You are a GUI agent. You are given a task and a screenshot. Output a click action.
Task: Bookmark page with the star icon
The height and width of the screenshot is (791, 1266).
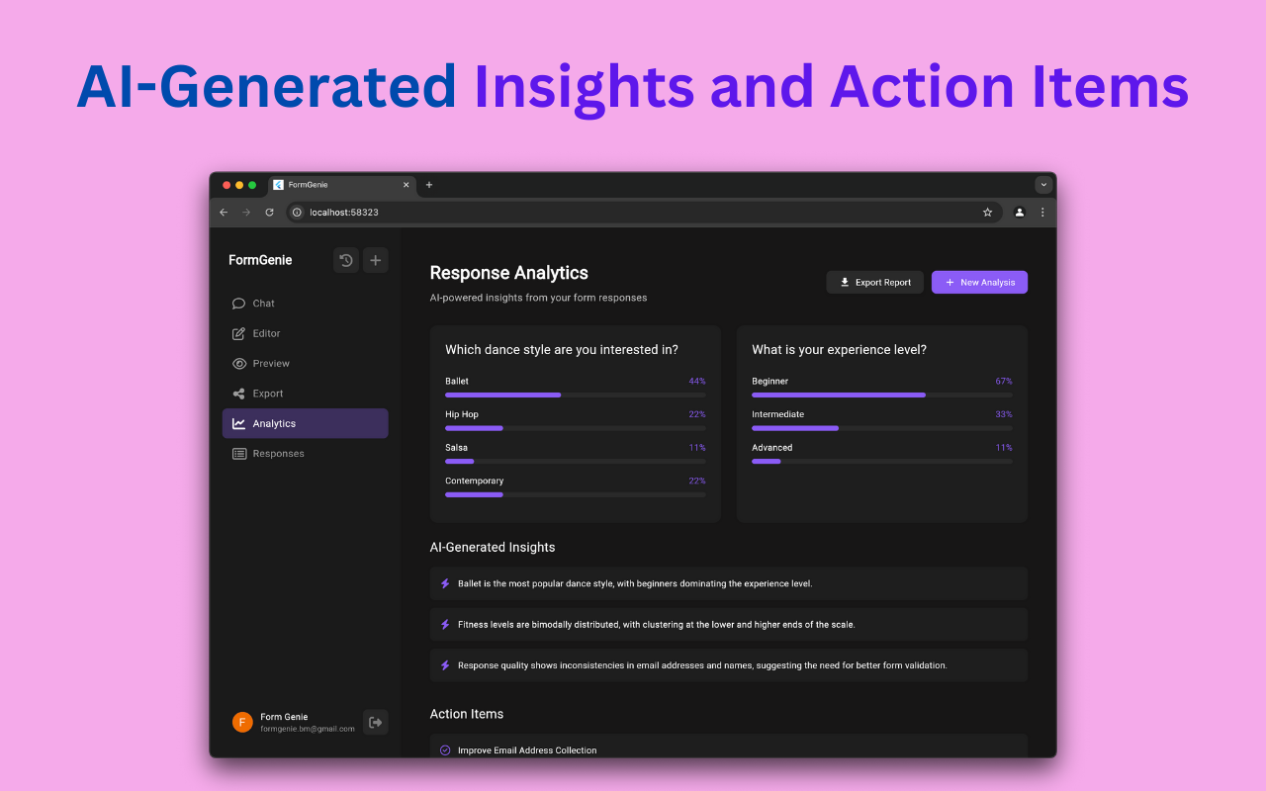[987, 213]
